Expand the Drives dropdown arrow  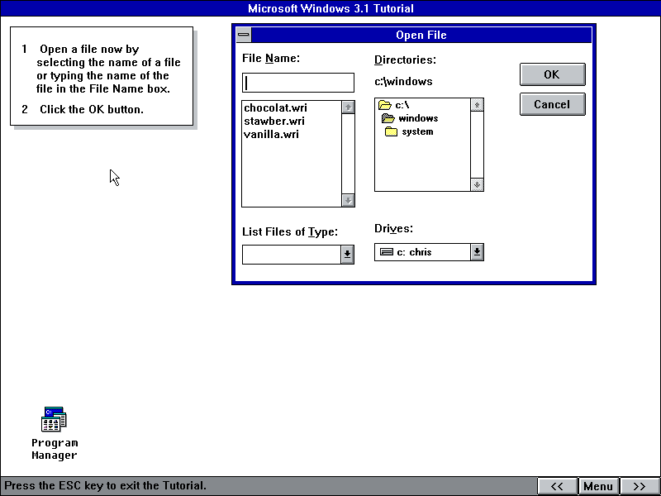[x=477, y=252]
